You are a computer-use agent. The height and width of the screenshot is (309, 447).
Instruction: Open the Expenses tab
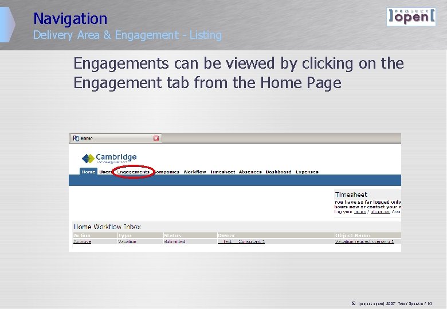307,172
